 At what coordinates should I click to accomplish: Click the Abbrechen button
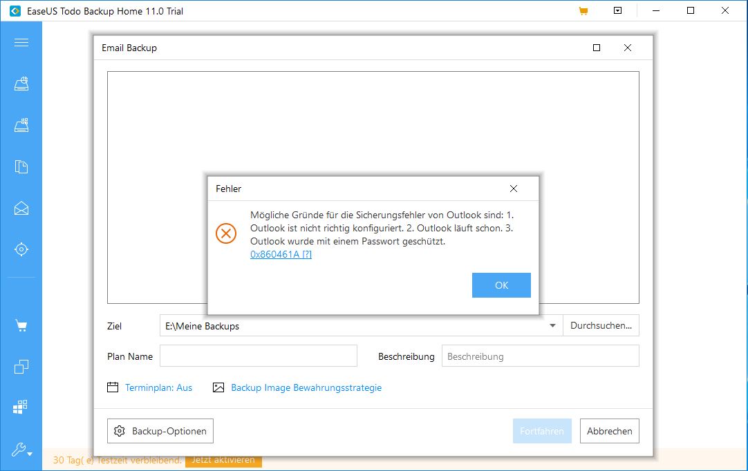[610, 431]
